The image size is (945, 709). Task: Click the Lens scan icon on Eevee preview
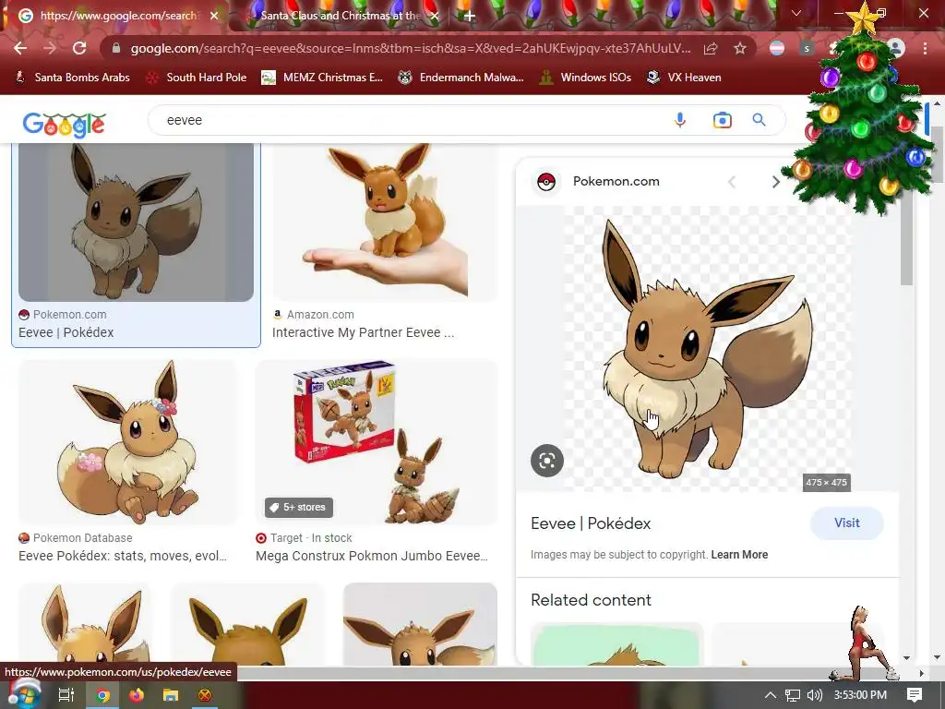547,461
